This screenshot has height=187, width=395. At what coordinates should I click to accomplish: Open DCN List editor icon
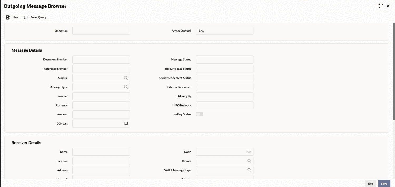(x=126, y=124)
